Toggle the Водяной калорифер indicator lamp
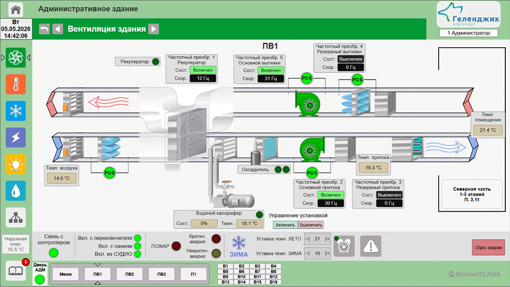The width and height of the screenshot is (510, 287). (x=259, y=214)
